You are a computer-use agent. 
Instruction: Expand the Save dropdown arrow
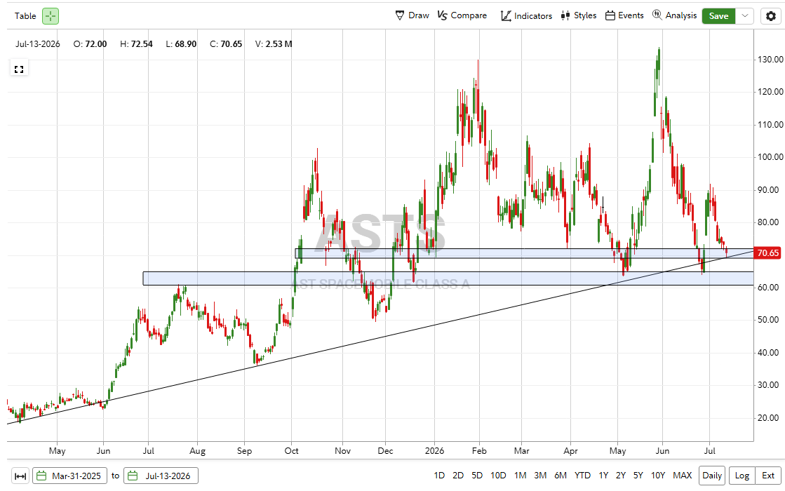(x=745, y=16)
